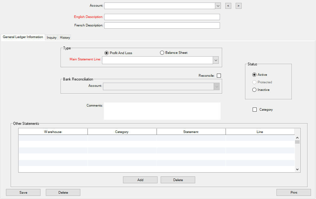Expand the Main Statement Line dropdown
Screen dimensions: 316x199
coord(216,60)
